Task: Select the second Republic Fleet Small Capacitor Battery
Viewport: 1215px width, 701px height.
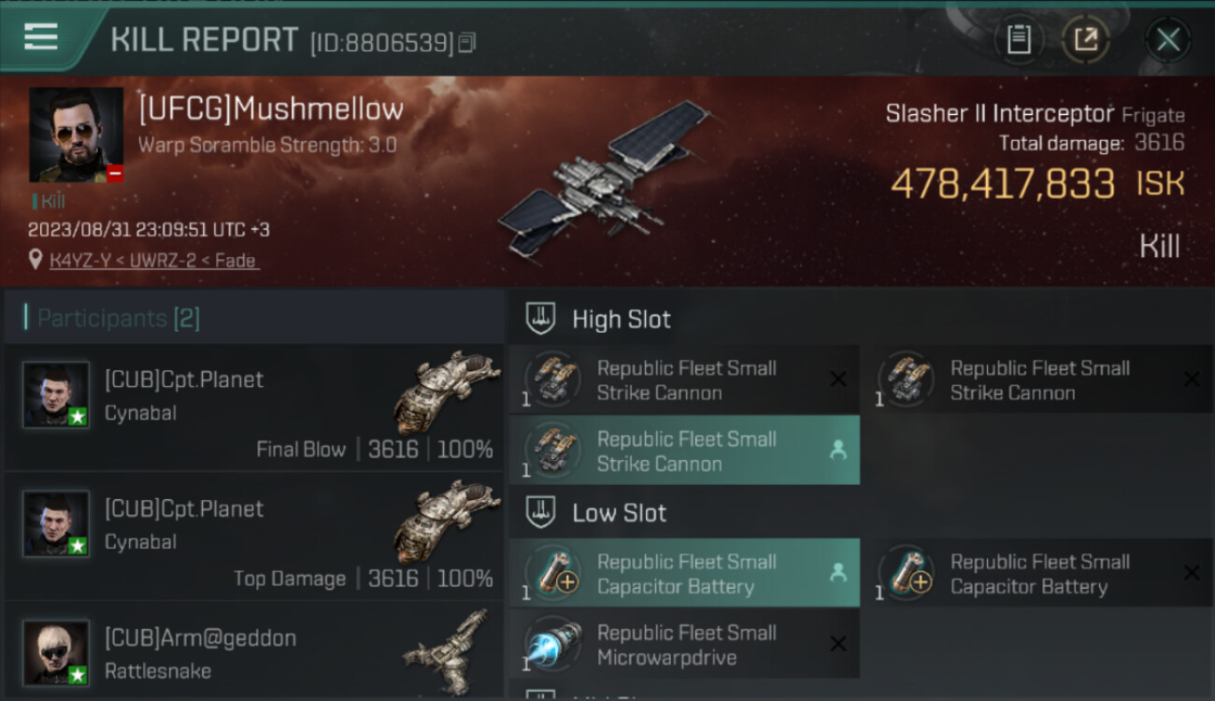Action: click(x=1037, y=573)
